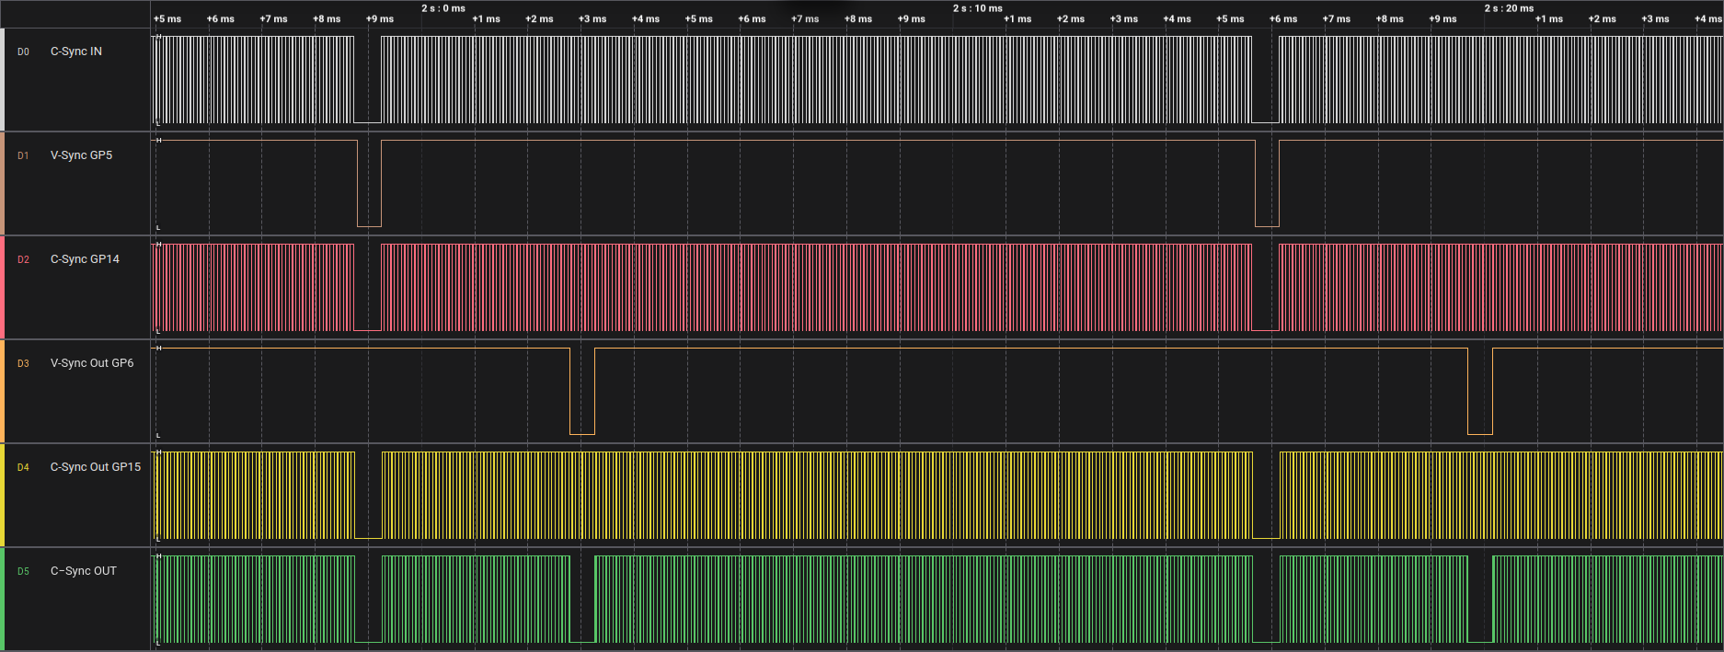The width and height of the screenshot is (1724, 652).
Task: Click the D0 channel index label
Action: tap(23, 52)
